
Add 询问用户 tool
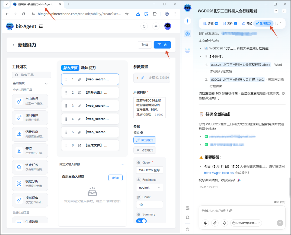click(x=30, y=118)
